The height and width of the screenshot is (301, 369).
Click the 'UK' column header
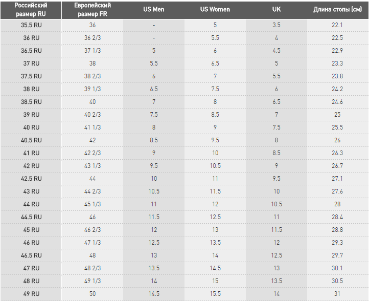(x=276, y=10)
